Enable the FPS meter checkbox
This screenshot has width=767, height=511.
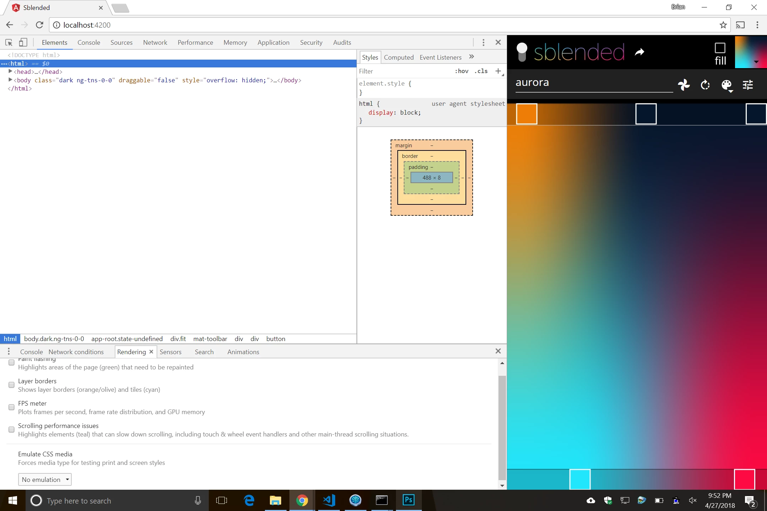click(x=11, y=407)
